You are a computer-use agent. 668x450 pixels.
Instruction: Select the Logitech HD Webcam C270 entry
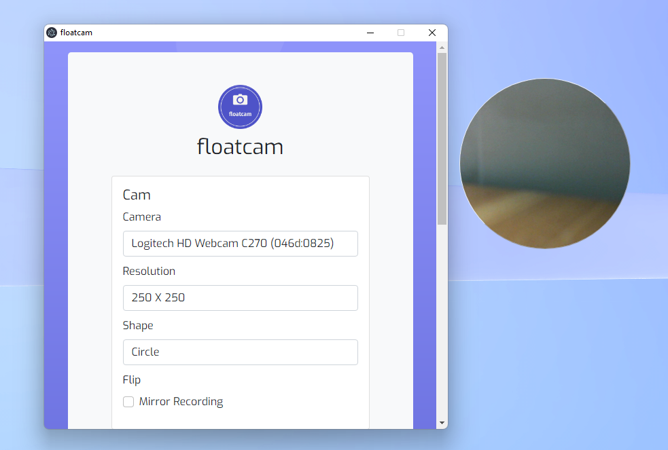tap(240, 243)
